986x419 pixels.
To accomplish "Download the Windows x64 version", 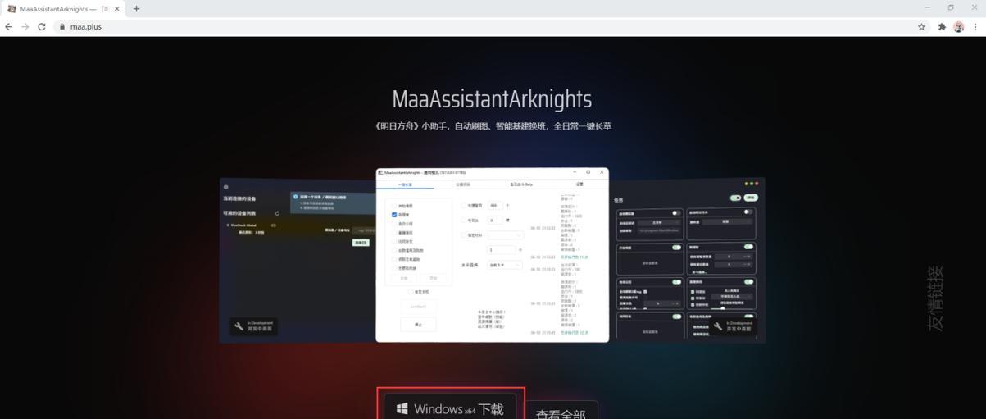I will tap(450, 408).
